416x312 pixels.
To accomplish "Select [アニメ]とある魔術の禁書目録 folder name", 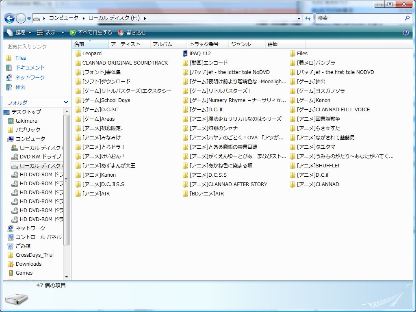I will pyautogui.click(x=223, y=147).
